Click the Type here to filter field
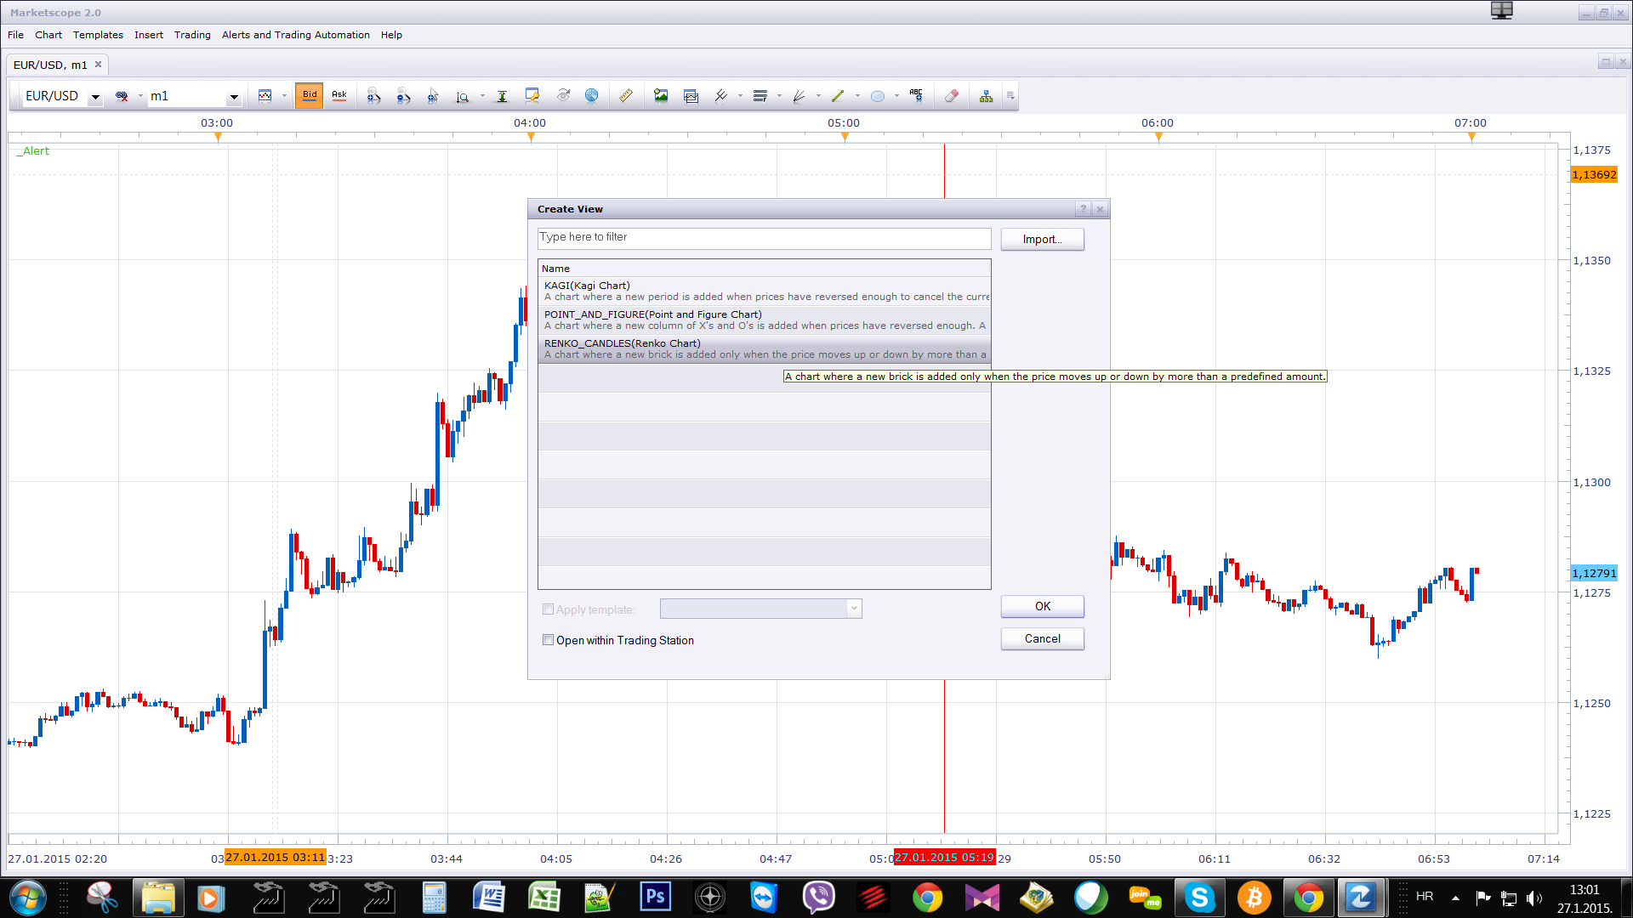Screen dimensions: 1633x918 [x=765, y=238]
